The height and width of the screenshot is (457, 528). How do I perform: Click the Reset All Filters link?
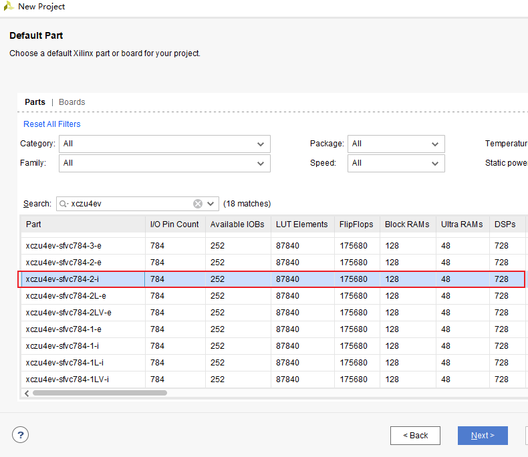[x=52, y=124]
